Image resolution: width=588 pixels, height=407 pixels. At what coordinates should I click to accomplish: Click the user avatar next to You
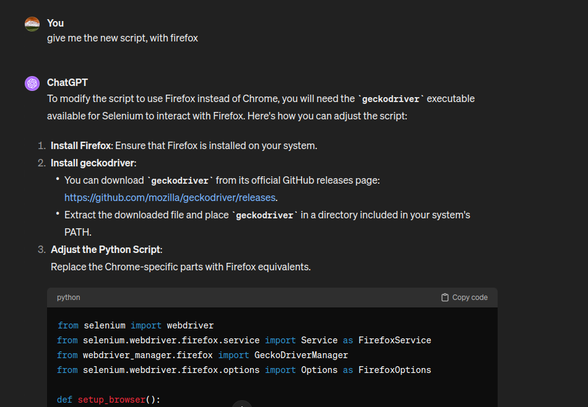tap(32, 24)
